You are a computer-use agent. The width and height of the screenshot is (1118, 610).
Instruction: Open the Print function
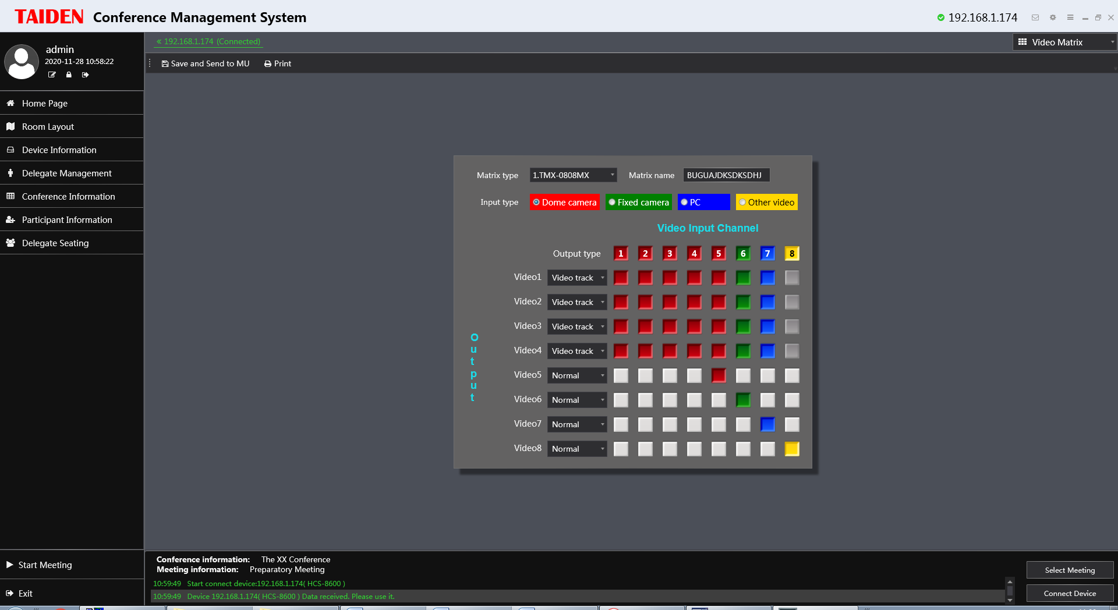[x=267, y=63]
